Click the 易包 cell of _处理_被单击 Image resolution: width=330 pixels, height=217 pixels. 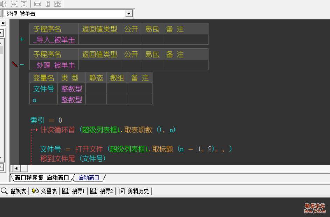152,65
